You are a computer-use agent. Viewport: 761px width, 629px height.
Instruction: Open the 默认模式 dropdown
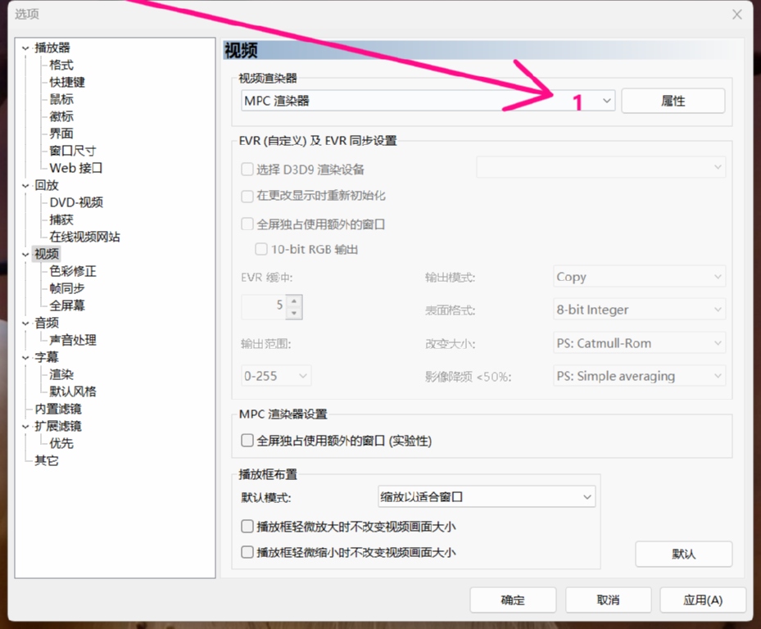(x=587, y=497)
